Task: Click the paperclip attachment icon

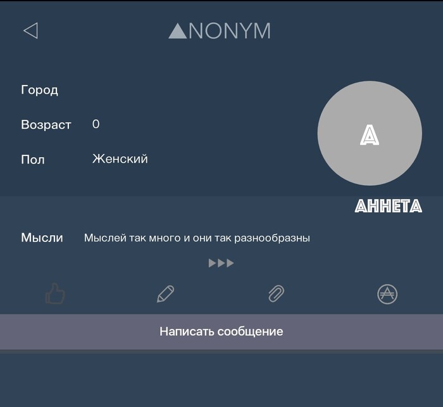Action: 277,294
